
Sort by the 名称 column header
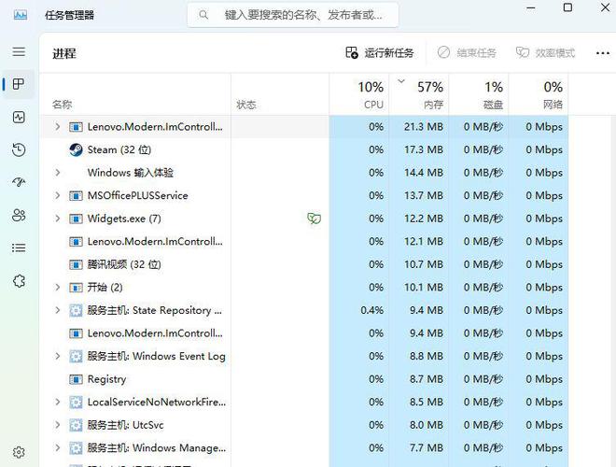135,94
